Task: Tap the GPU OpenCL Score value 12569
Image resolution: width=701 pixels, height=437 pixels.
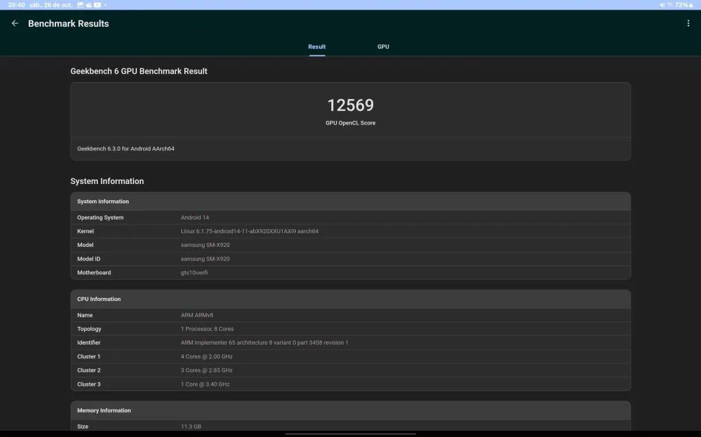Action: coord(350,105)
